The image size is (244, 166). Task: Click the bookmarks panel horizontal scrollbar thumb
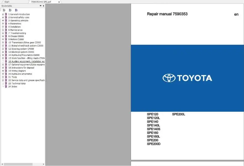click(x=18, y=164)
